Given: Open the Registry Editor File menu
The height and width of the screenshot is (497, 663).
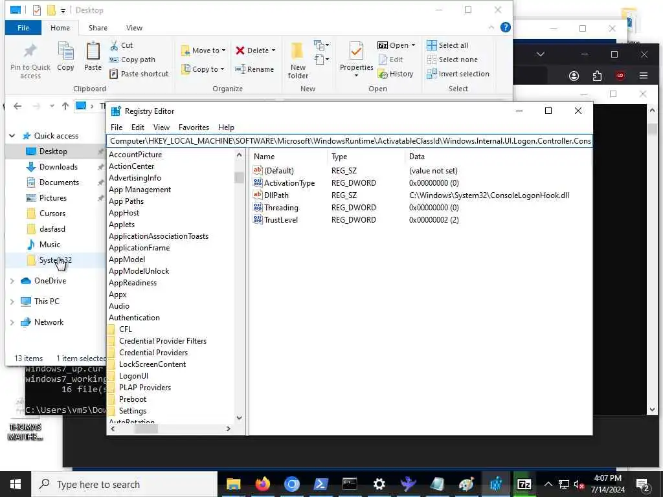Looking at the screenshot, I should pyautogui.click(x=117, y=127).
